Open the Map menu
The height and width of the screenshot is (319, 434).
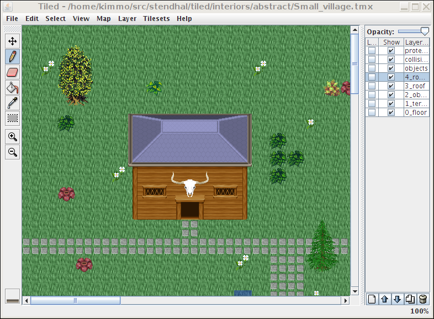tap(104, 18)
